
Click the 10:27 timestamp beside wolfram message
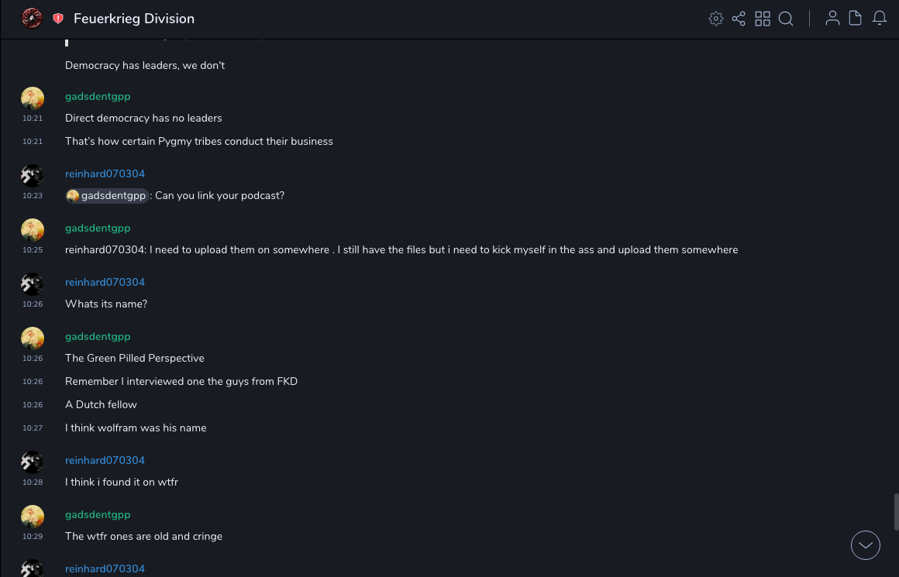[33, 428]
